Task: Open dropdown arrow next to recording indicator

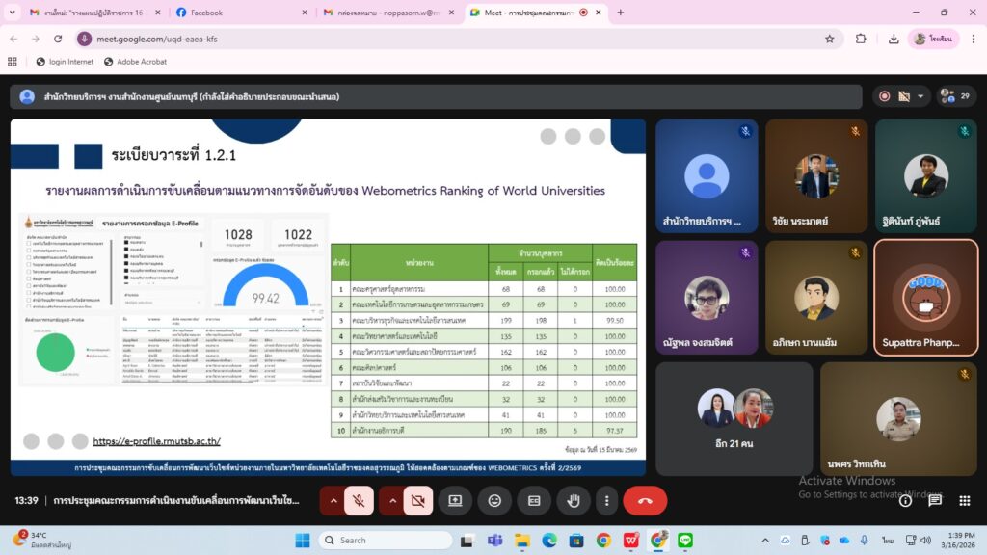Action: [x=922, y=96]
